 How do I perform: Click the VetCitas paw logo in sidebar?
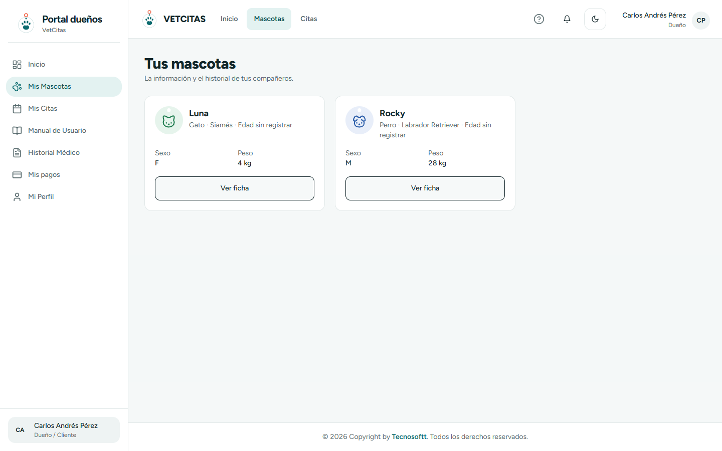click(26, 23)
